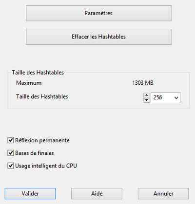Cancel dialog with the Annuler button

pyautogui.click(x=163, y=194)
